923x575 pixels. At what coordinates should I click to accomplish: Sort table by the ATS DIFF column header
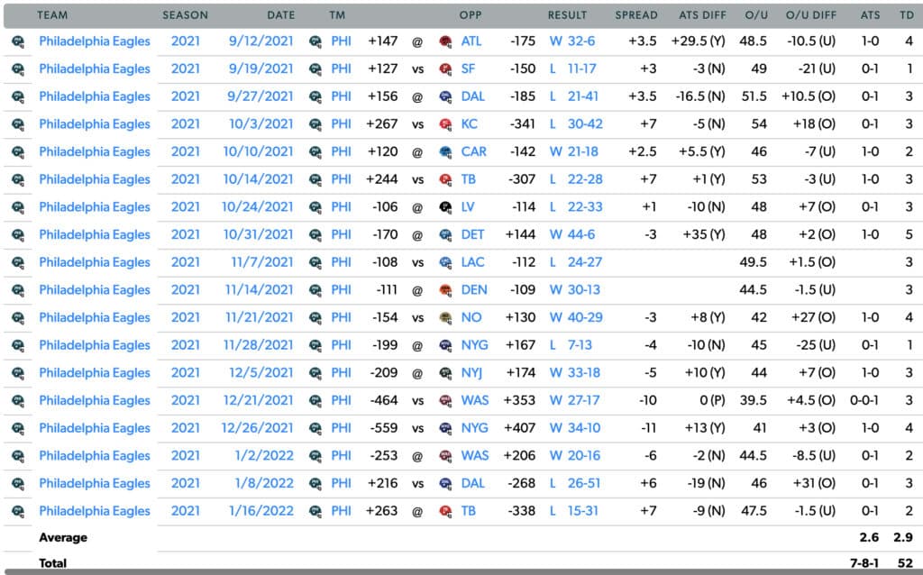point(702,15)
